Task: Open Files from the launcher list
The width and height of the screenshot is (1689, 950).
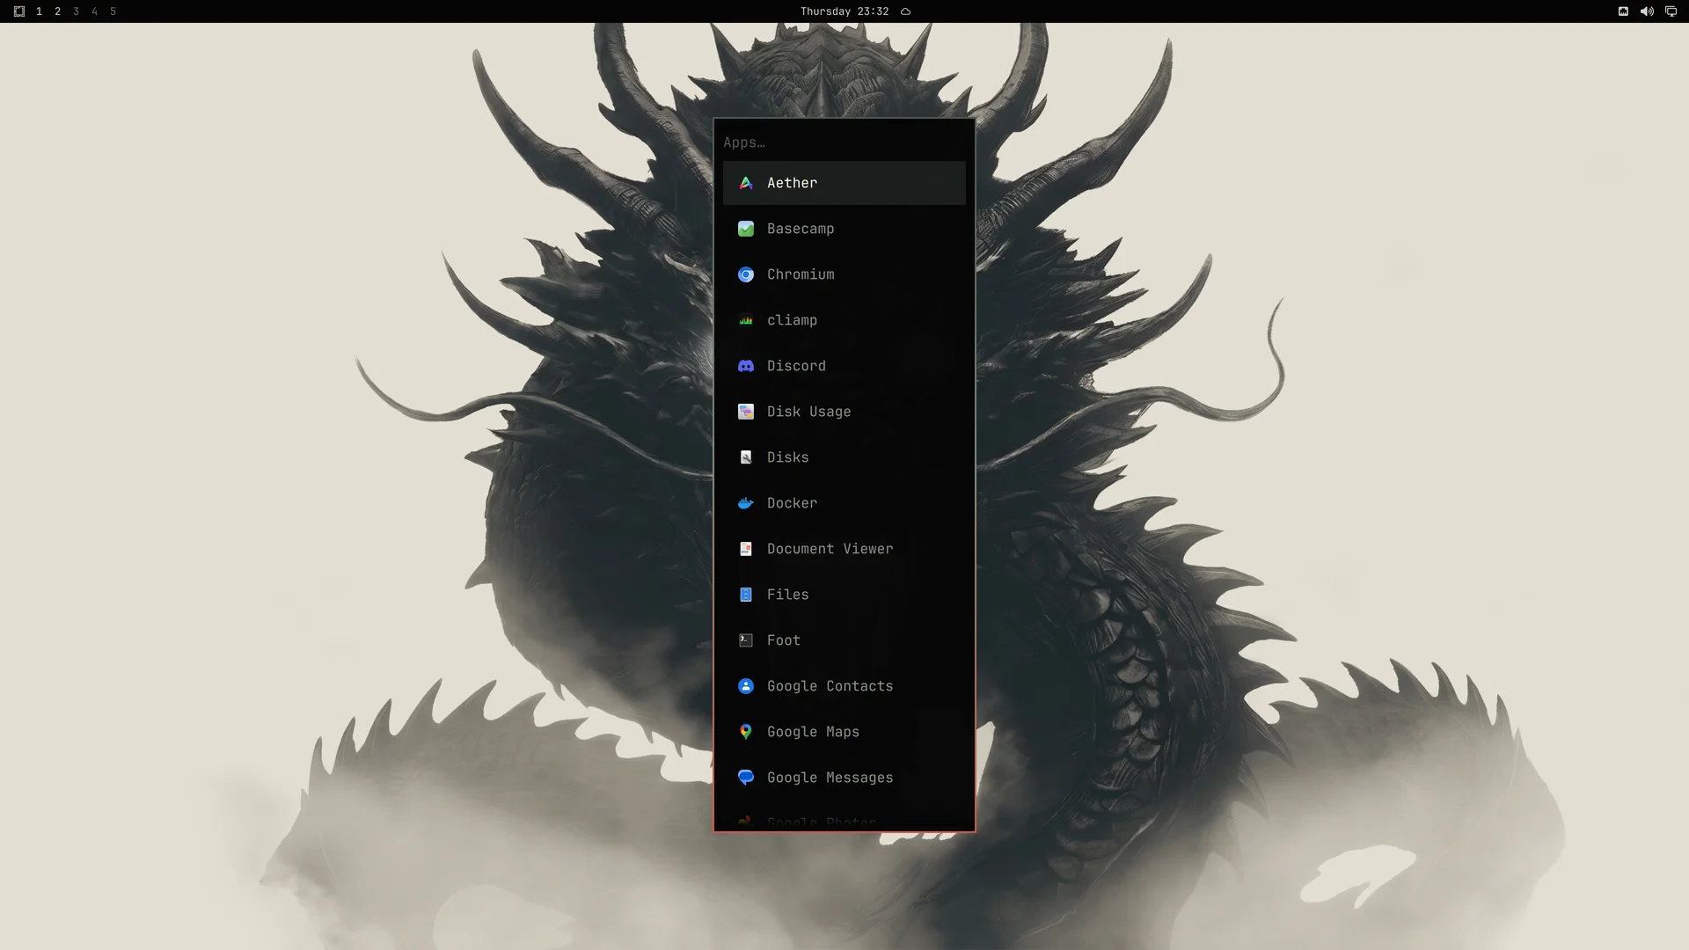Action: click(x=844, y=595)
